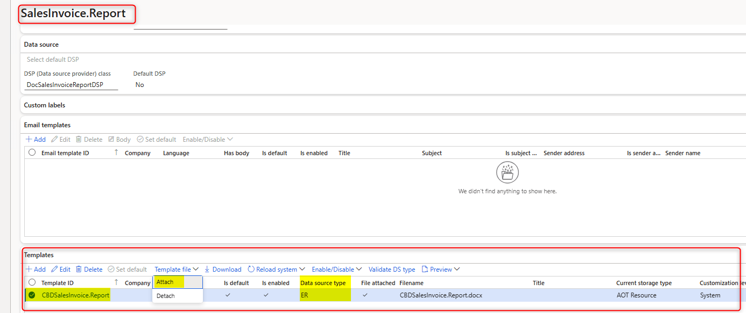This screenshot has width=746, height=313.
Task: Deselect the CBDSalesInvoice.Report row checkmark
Action: point(32,295)
